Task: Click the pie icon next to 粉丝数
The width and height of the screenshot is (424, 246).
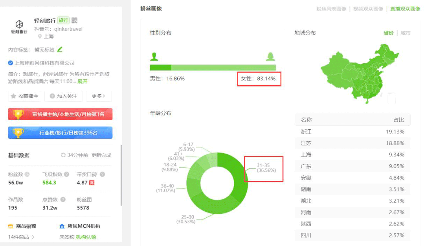Action: 27,174
